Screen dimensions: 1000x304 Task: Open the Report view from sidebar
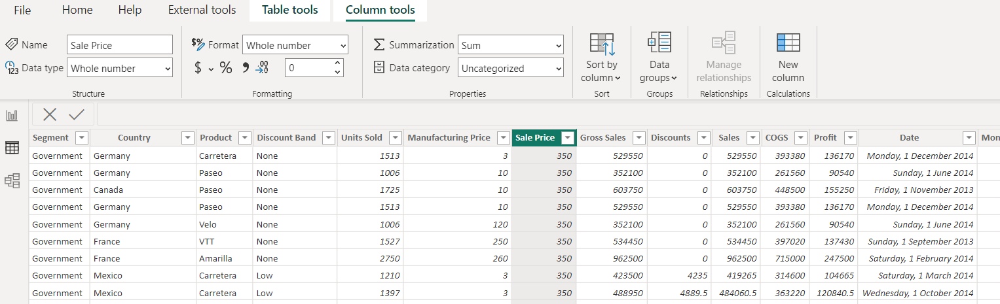coord(12,116)
